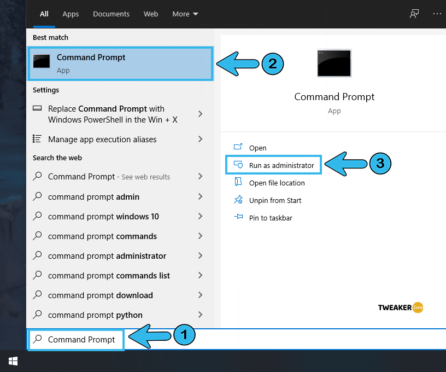Select 'command prompt commands' suggestion
This screenshot has height=372, width=446.
click(x=121, y=236)
